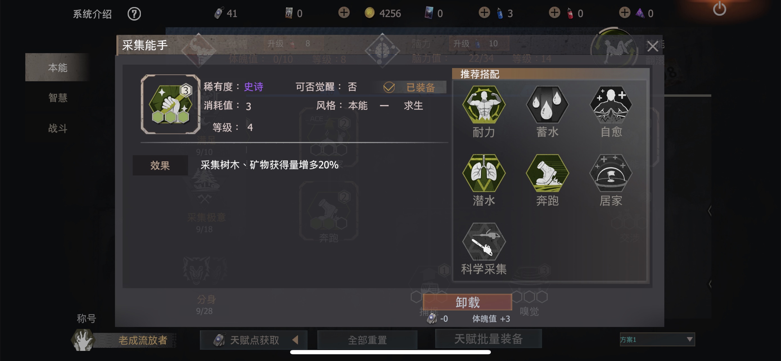This screenshot has width=781, height=361.
Task: Select the 潜水 lungs talent icon
Action: pos(484,173)
